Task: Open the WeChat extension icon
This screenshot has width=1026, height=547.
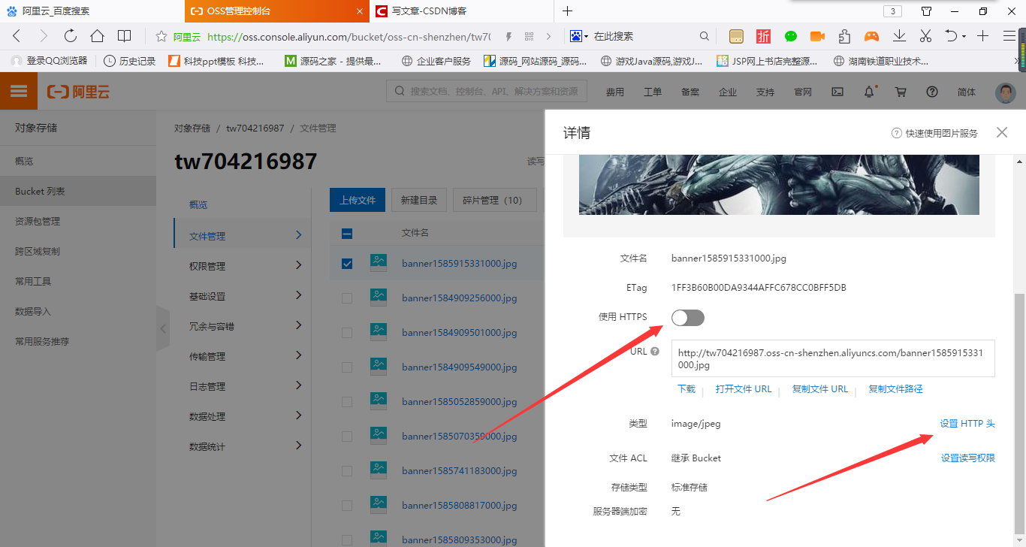Action: [x=791, y=36]
